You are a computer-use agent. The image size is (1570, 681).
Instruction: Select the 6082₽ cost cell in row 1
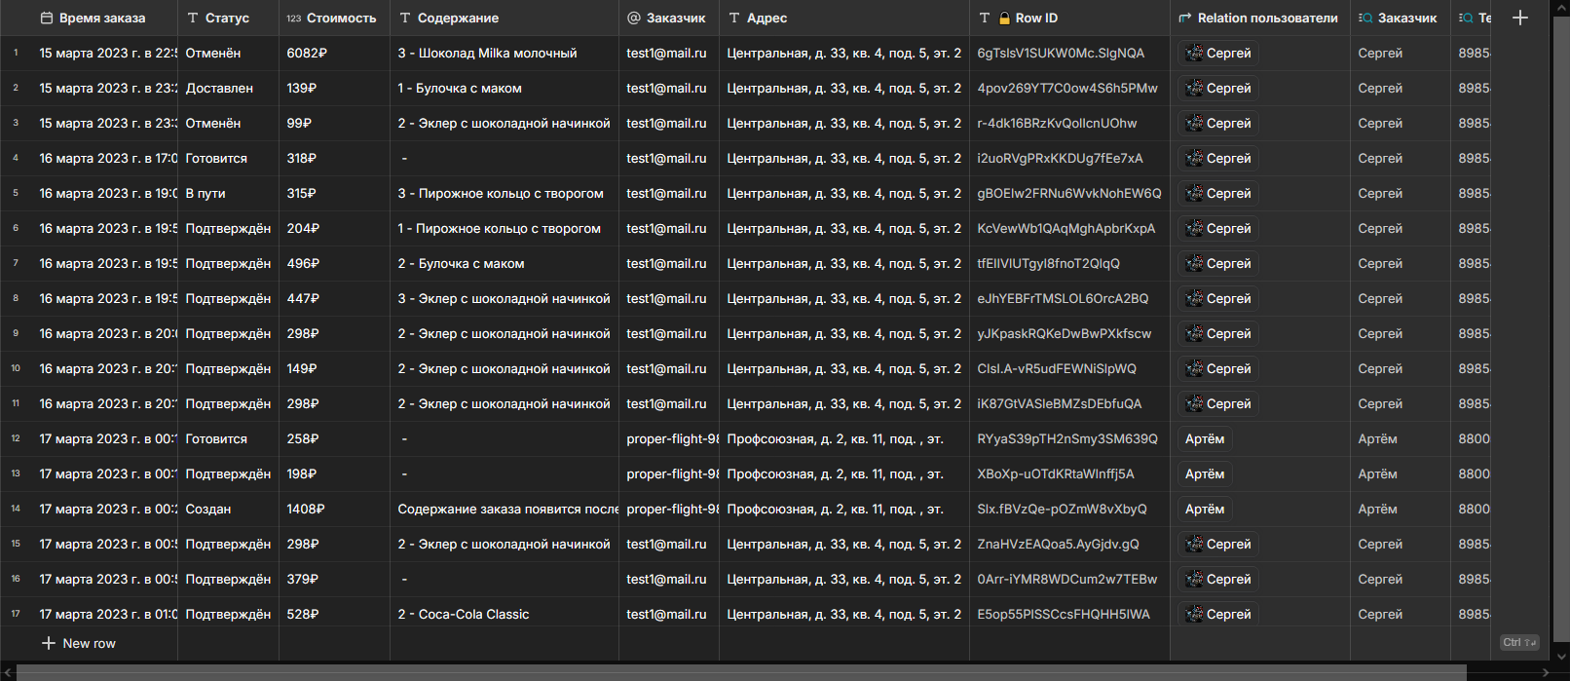pos(307,54)
